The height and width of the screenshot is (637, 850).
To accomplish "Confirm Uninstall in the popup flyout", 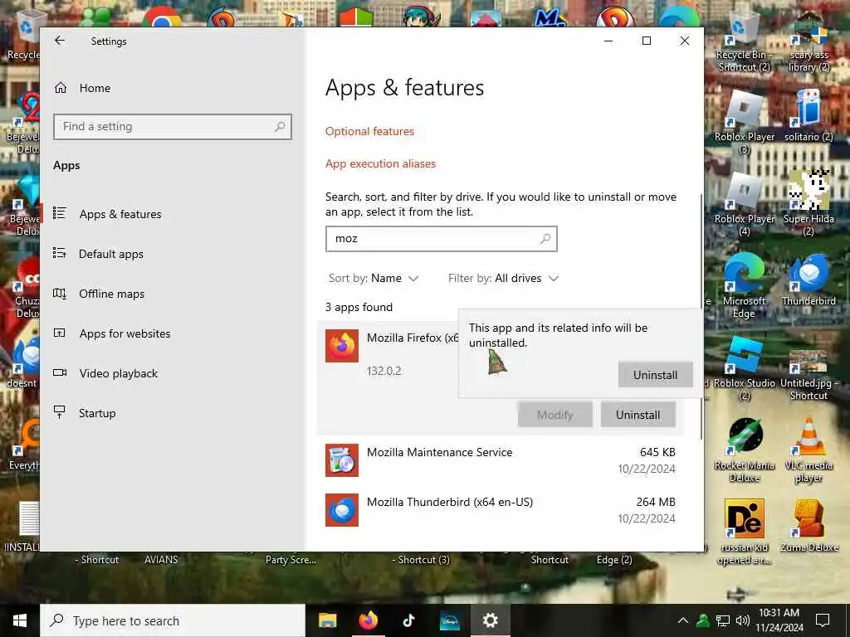I will (656, 375).
